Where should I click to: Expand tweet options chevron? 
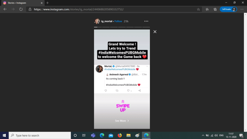click(x=147, y=66)
